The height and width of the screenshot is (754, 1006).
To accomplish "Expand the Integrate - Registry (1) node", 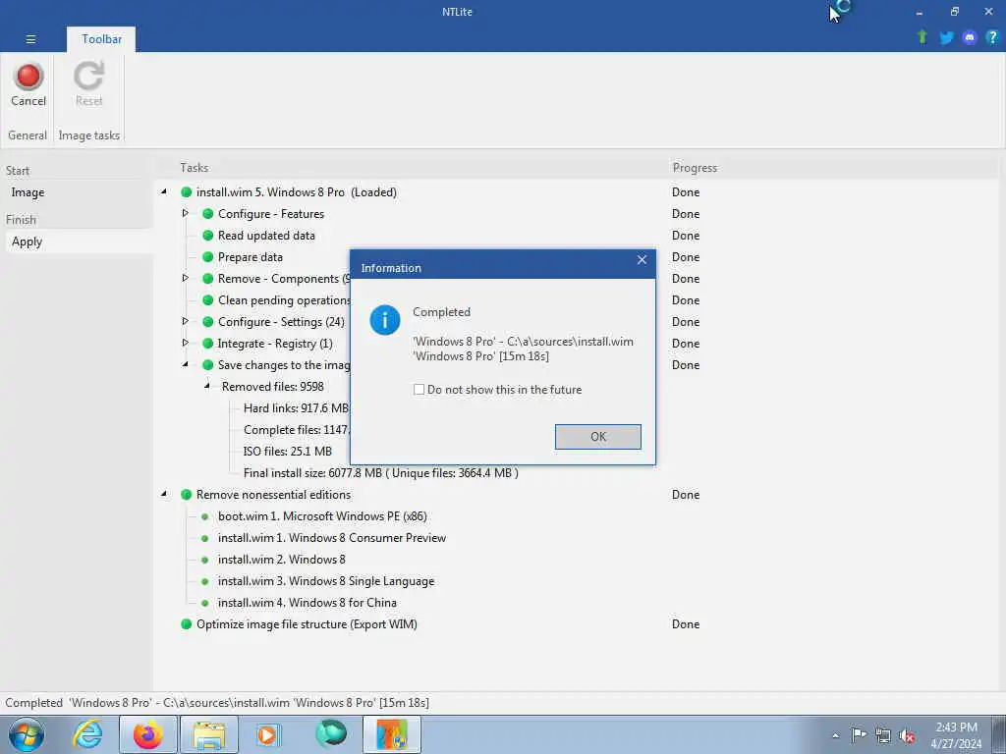I will [186, 343].
